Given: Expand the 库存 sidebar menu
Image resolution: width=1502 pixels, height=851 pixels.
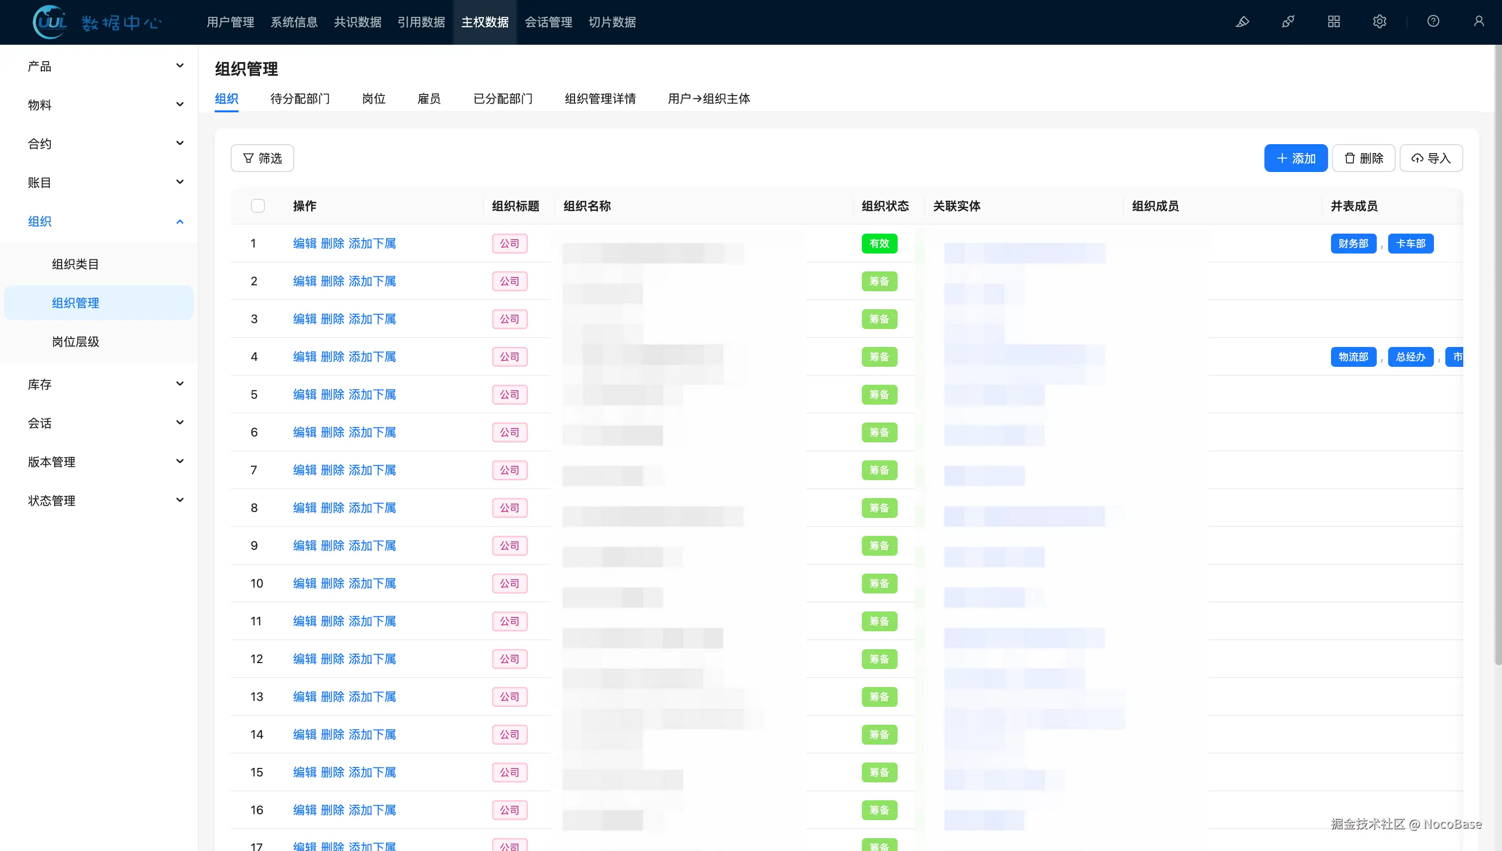Looking at the screenshot, I should tap(99, 384).
